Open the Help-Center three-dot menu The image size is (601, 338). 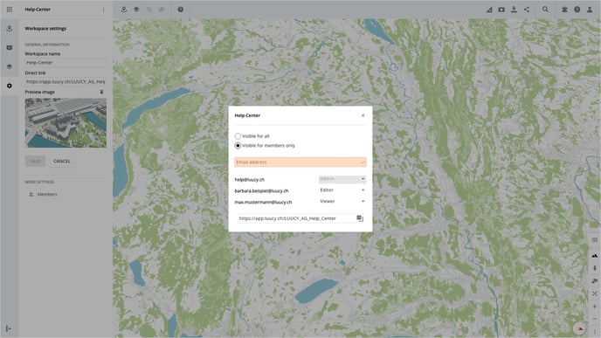[103, 10]
